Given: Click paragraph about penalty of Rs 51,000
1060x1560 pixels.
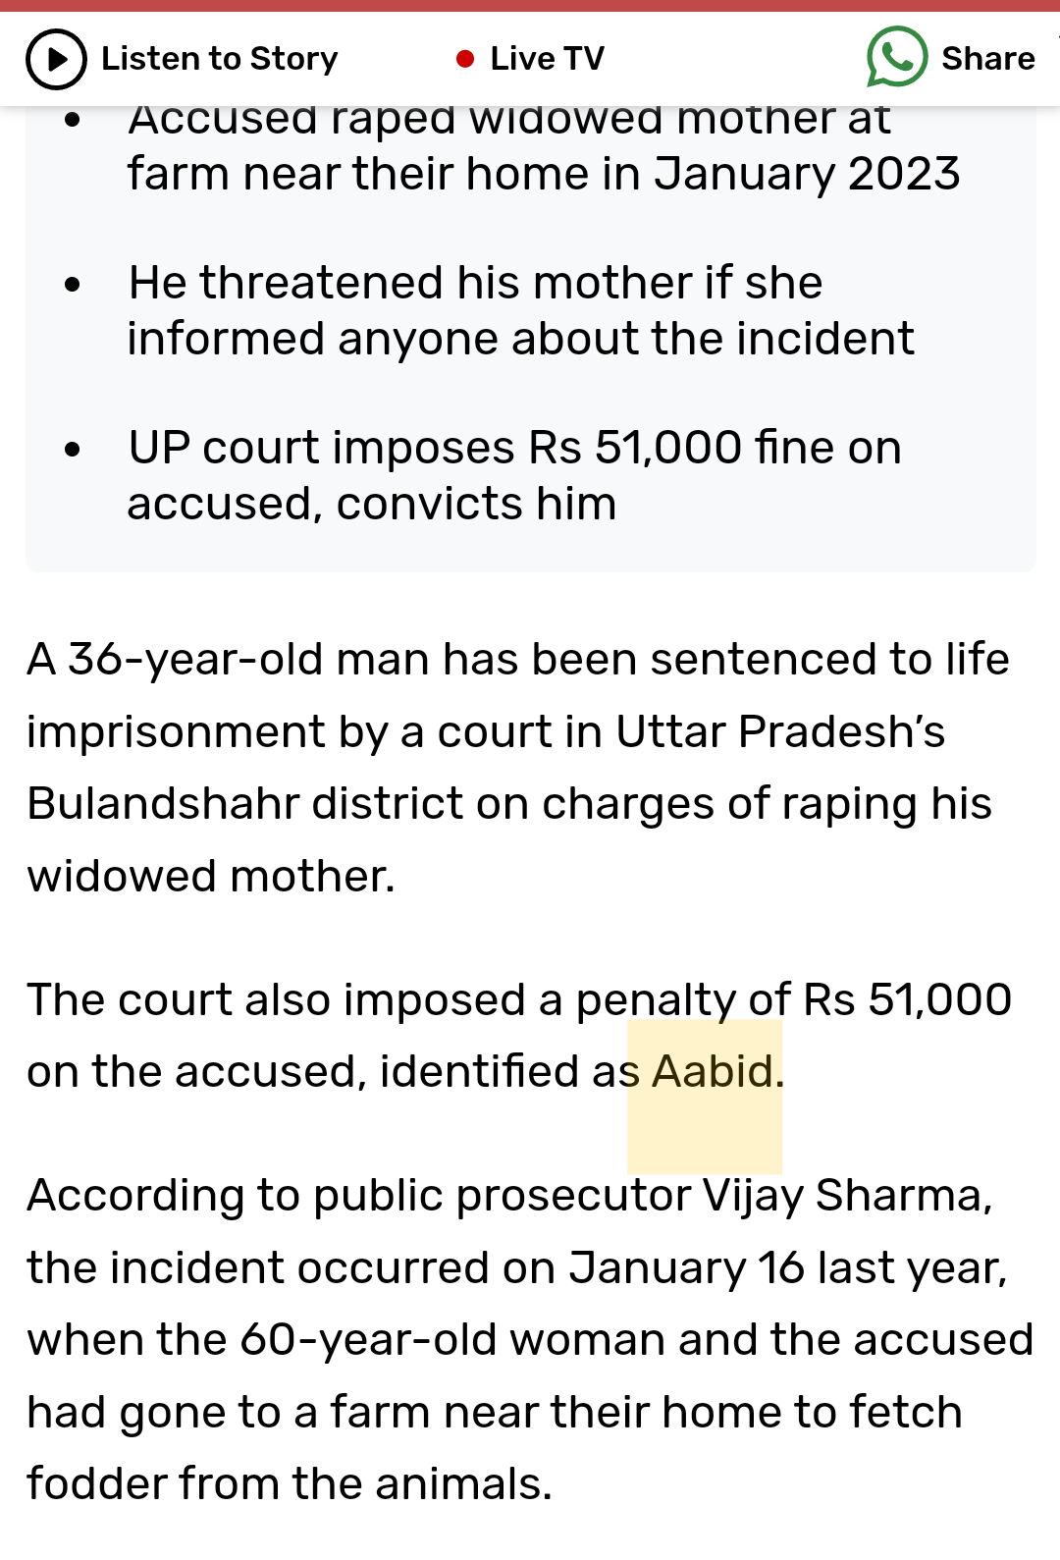Looking at the screenshot, I should click(x=519, y=1035).
